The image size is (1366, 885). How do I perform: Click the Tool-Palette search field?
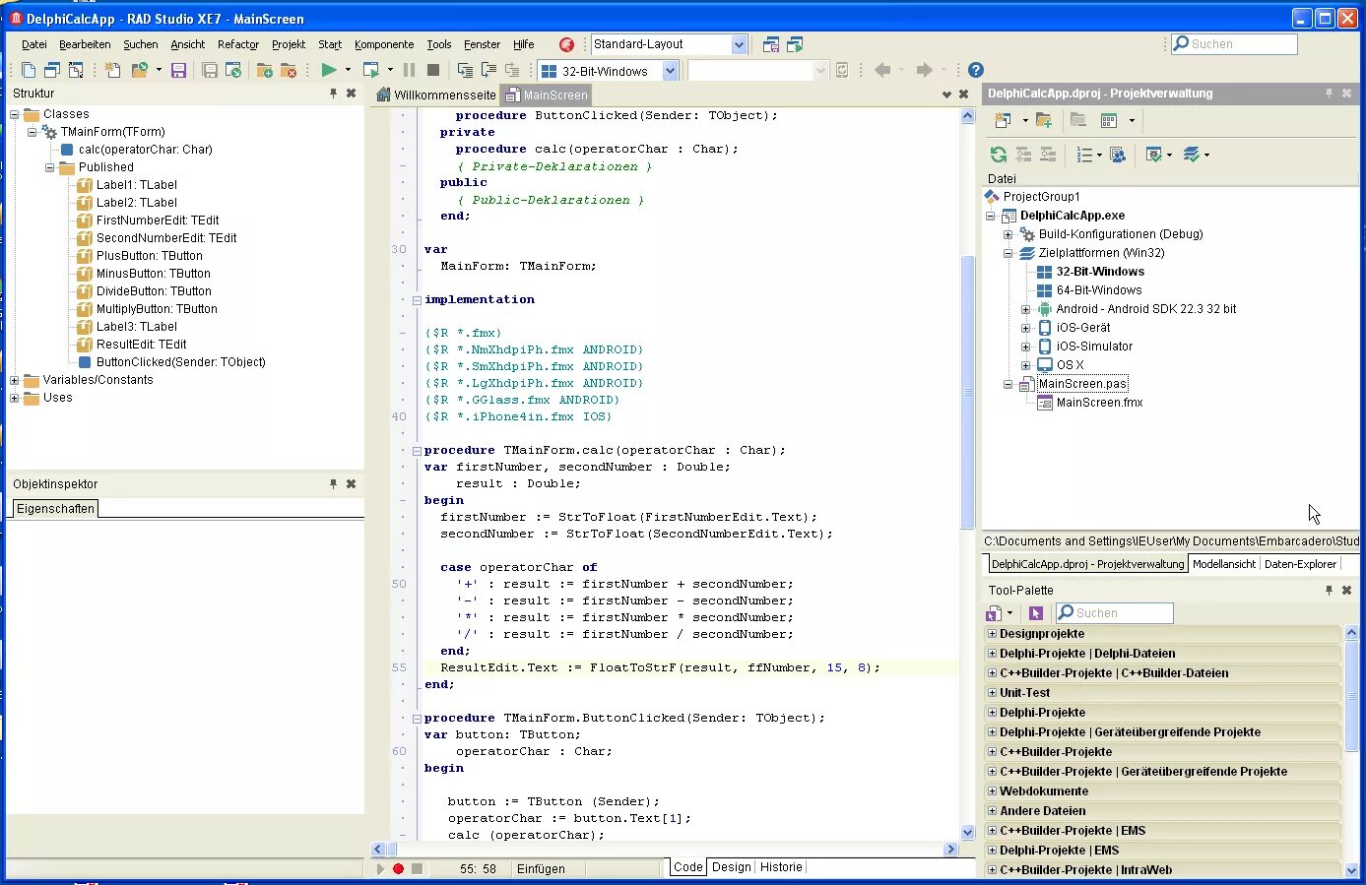[x=1115, y=613]
